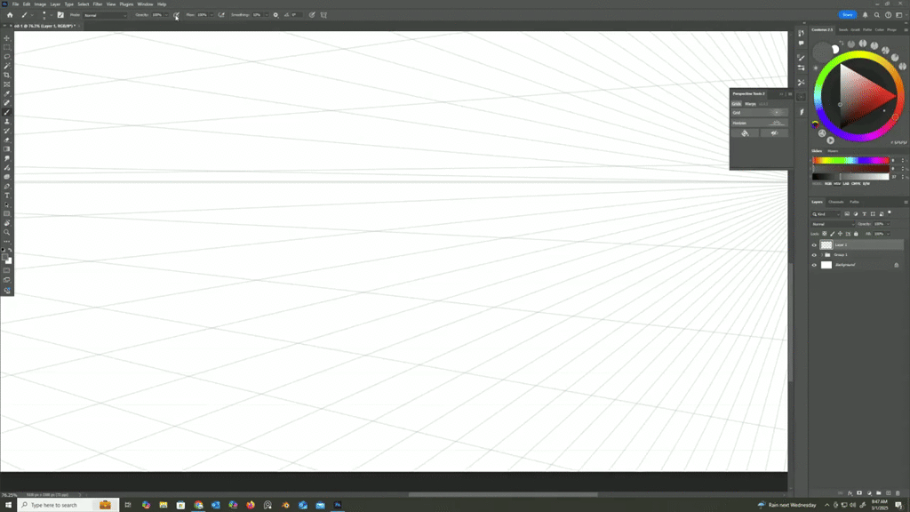Open the layer Kind filter dropdown
This screenshot has width=910, height=512.
[826, 214]
